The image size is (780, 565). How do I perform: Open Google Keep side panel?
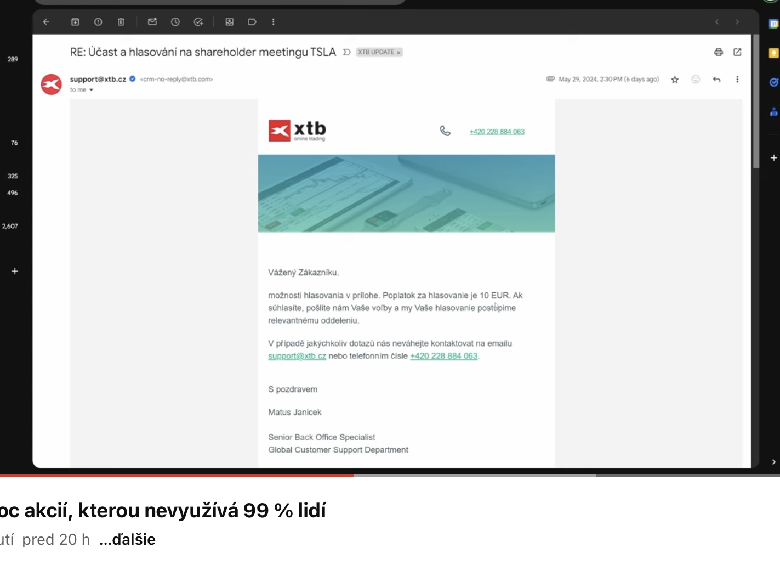pyautogui.click(x=773, y=53)
